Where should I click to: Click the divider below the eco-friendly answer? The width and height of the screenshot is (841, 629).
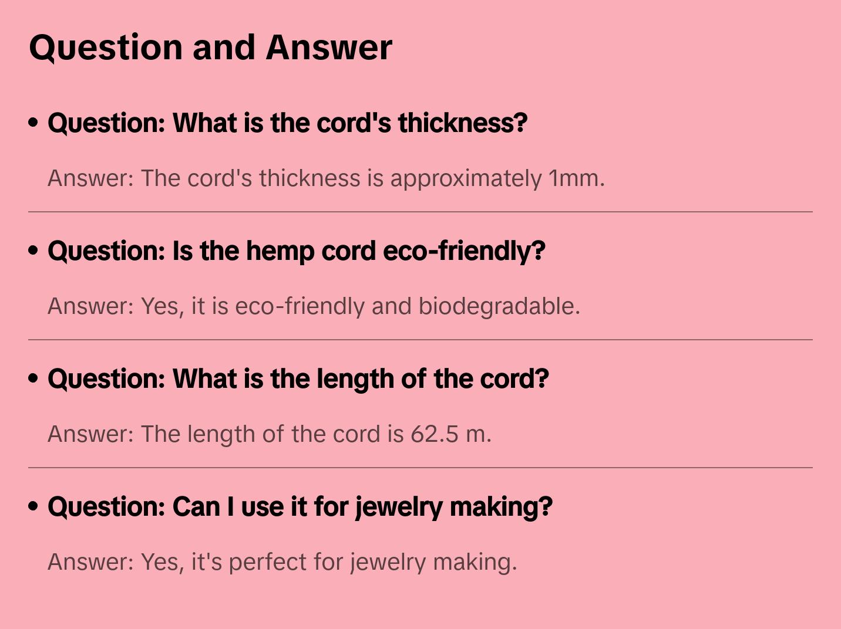point(420,340)
